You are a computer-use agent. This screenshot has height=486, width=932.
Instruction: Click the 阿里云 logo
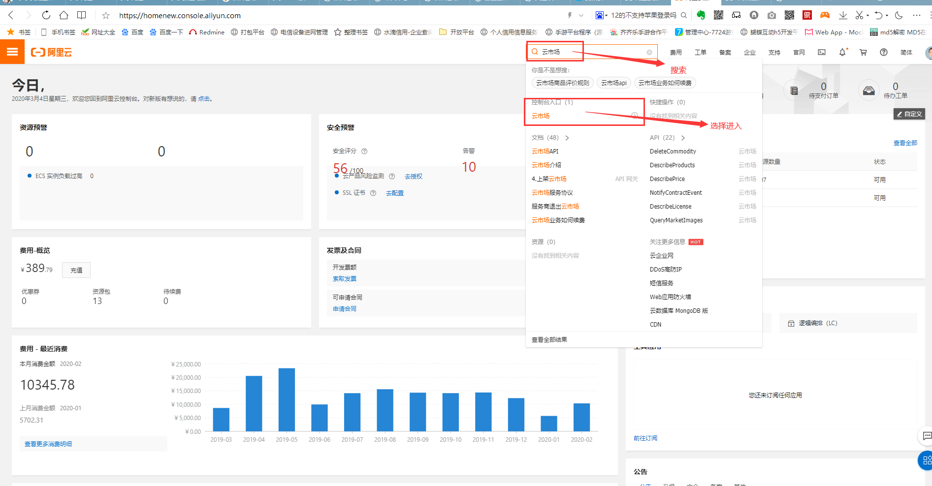click(52, 52)
